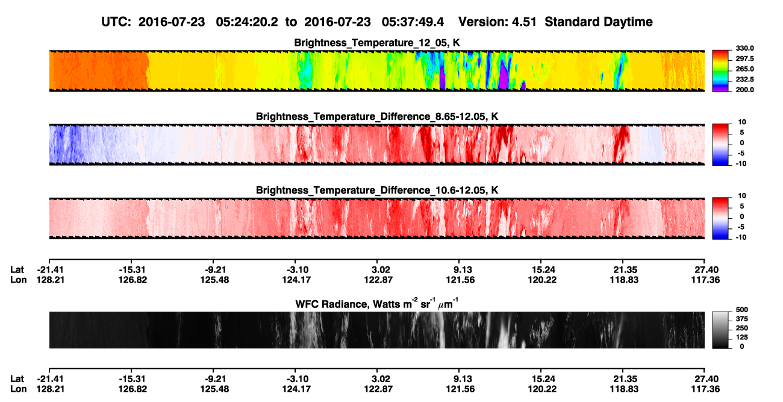Image resolution: width=783 pixels, height=402 pixels.
Task: Click the upper axis latitude value 15.24
Action: 543,270
